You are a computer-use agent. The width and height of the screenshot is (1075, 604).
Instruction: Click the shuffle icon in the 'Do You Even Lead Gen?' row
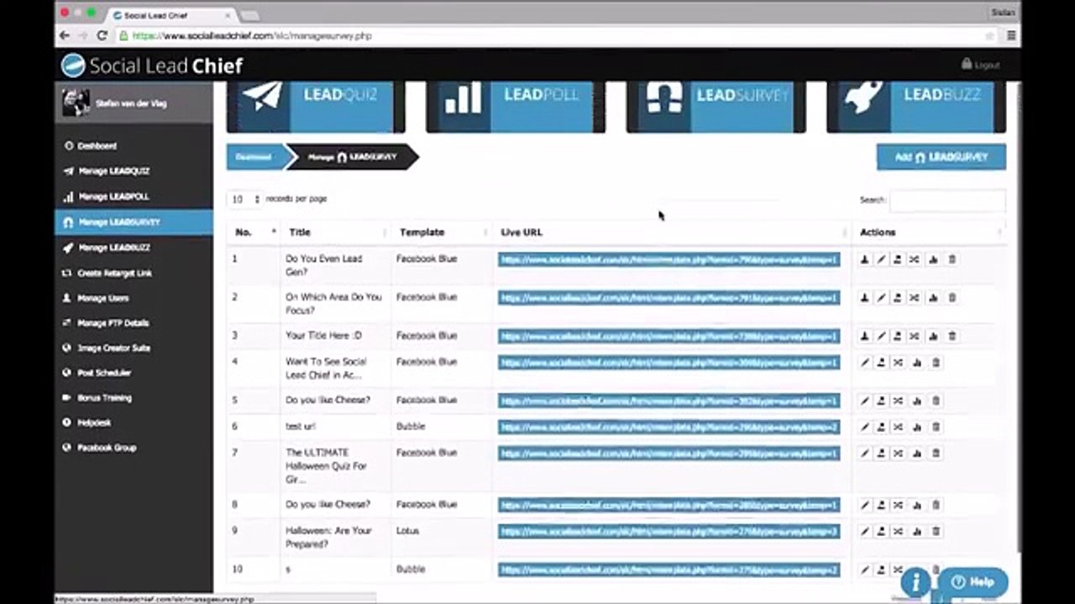[x=914, y=259]
